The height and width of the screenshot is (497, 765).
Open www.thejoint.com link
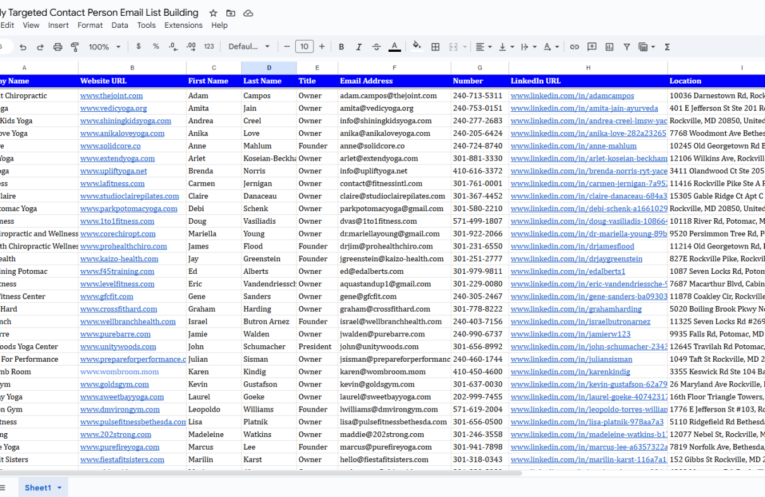coord(111,95)
